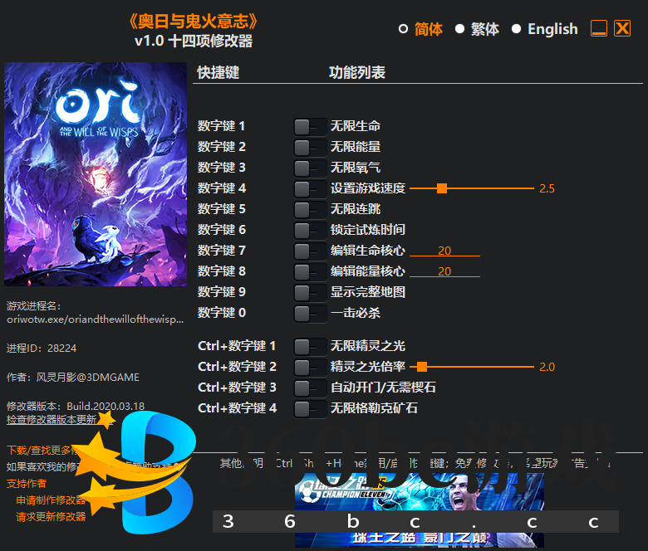The image size is (648, 551).
Task: Enable 显示完整地图 toggle
Action: 310,293
